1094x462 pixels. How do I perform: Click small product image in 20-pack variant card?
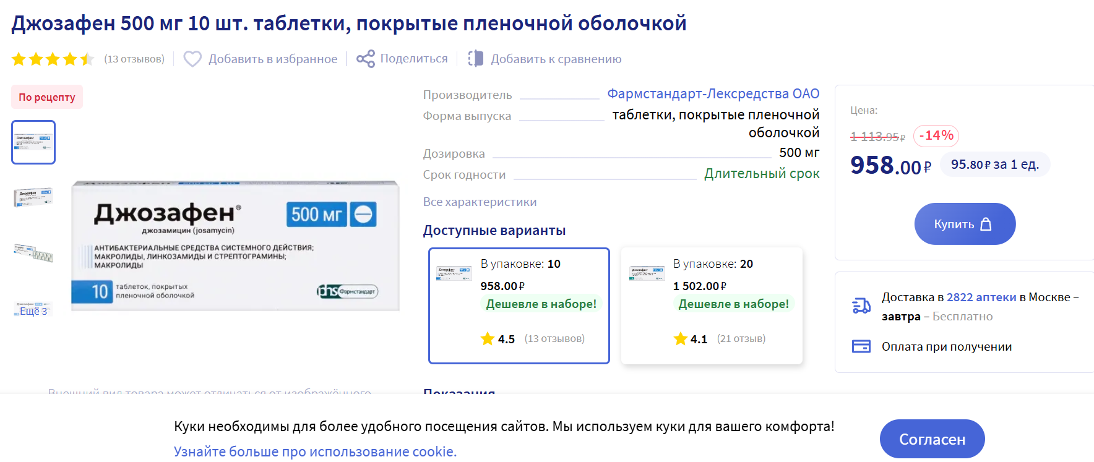click(x=647, y=273)
